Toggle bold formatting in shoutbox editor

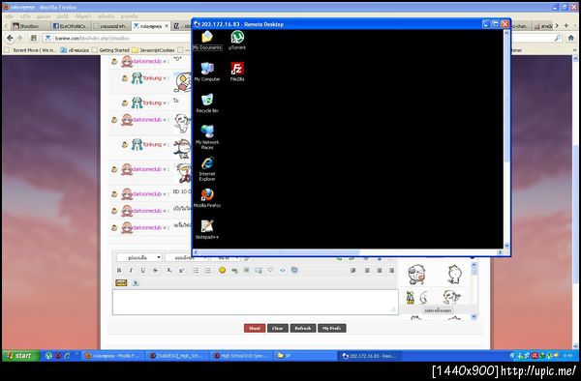point(119,271)
